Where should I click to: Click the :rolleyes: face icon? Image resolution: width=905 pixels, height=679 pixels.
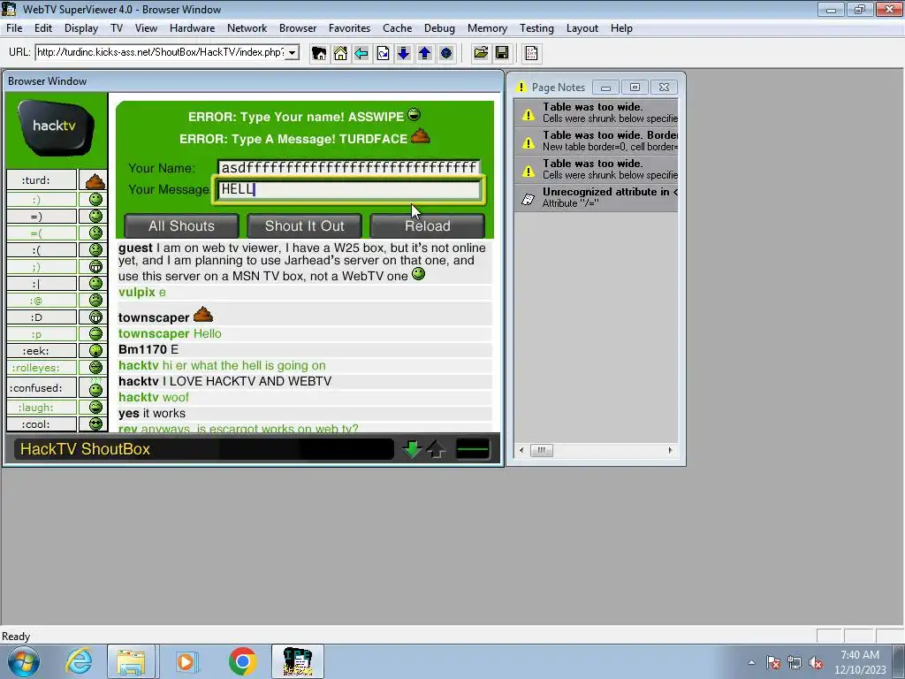coord(95,367)
